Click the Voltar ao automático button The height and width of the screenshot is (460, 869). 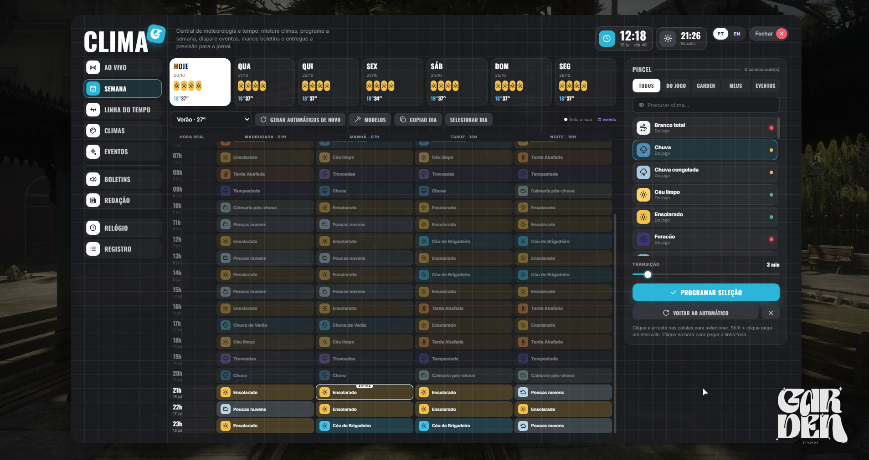(695, 313)
